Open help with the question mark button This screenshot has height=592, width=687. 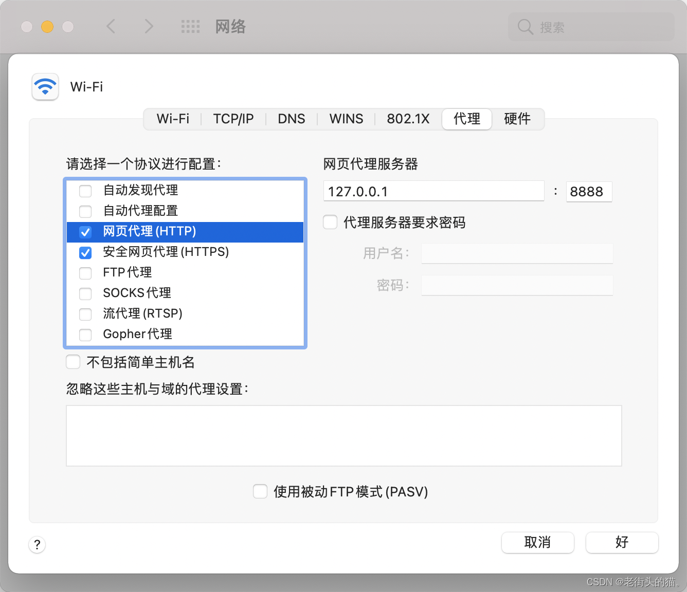pyautogui.click(x=37, y=545)
